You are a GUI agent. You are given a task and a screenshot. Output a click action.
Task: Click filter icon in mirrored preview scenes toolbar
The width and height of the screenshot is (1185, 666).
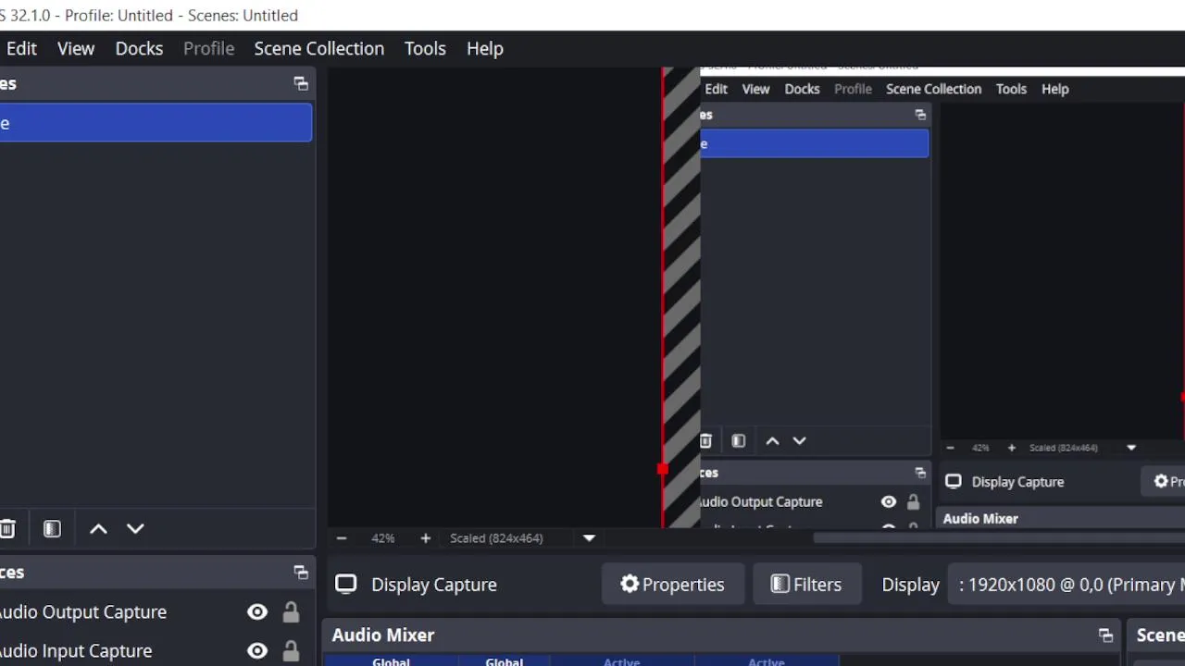coord(739,441)
